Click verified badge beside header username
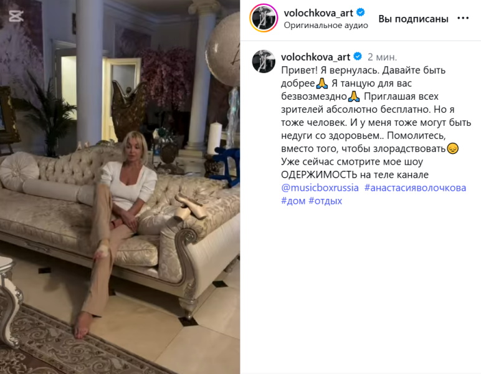 [x=361, y=12]
